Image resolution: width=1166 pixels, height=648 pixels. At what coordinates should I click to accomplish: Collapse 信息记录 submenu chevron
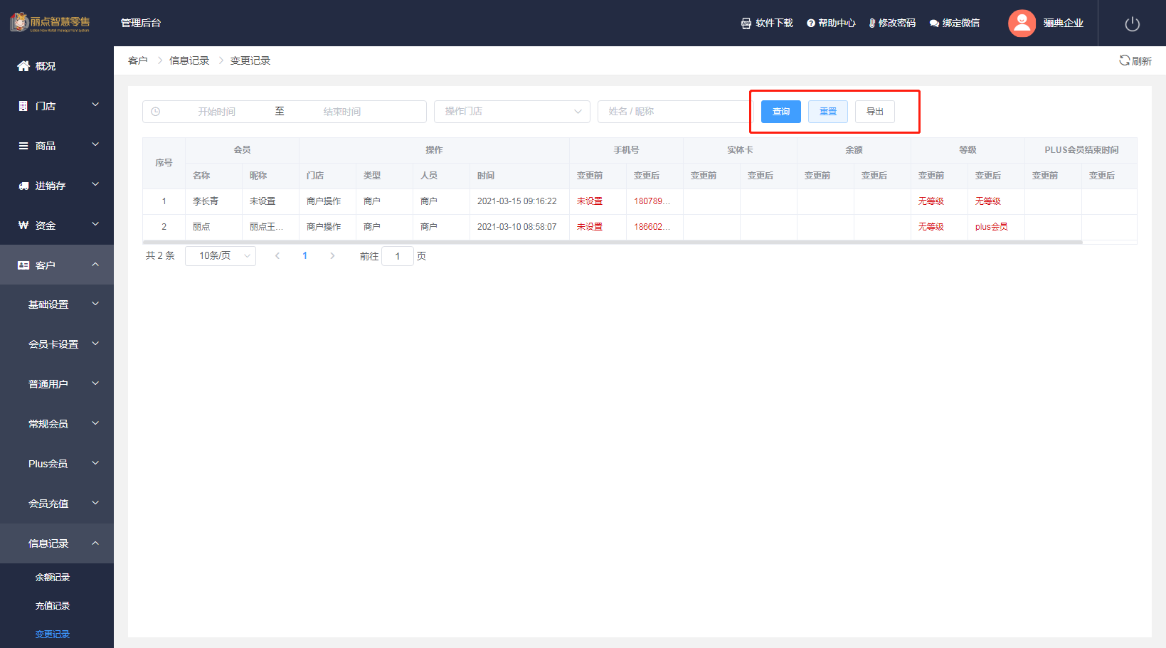(x=95, y=543)
